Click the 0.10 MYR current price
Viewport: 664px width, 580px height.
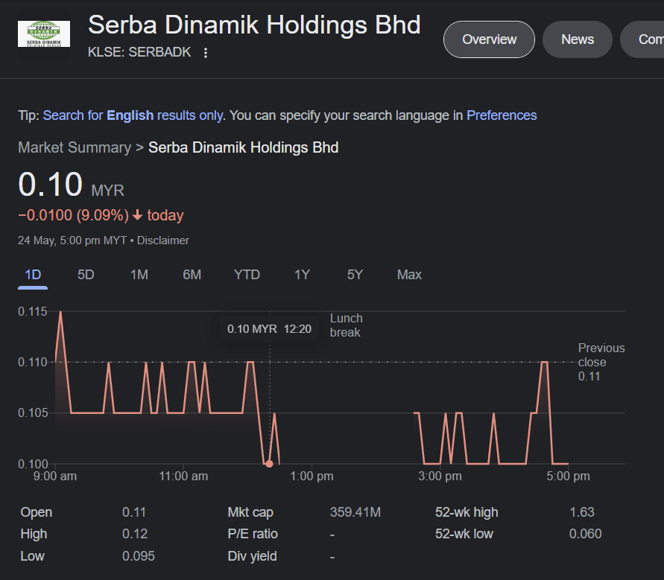[71, 185]
